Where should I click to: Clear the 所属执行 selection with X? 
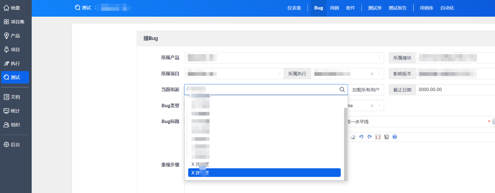click(372, 74)
